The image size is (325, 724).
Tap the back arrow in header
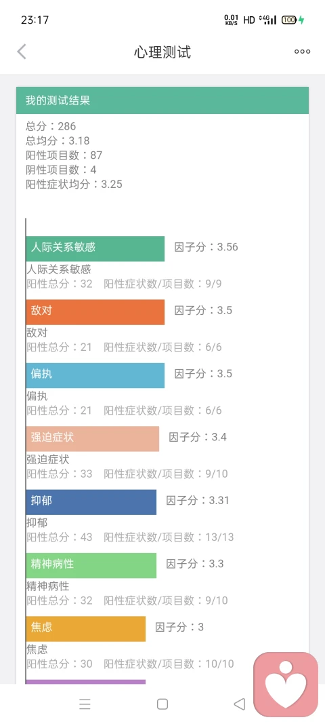[x=21, y=52]
